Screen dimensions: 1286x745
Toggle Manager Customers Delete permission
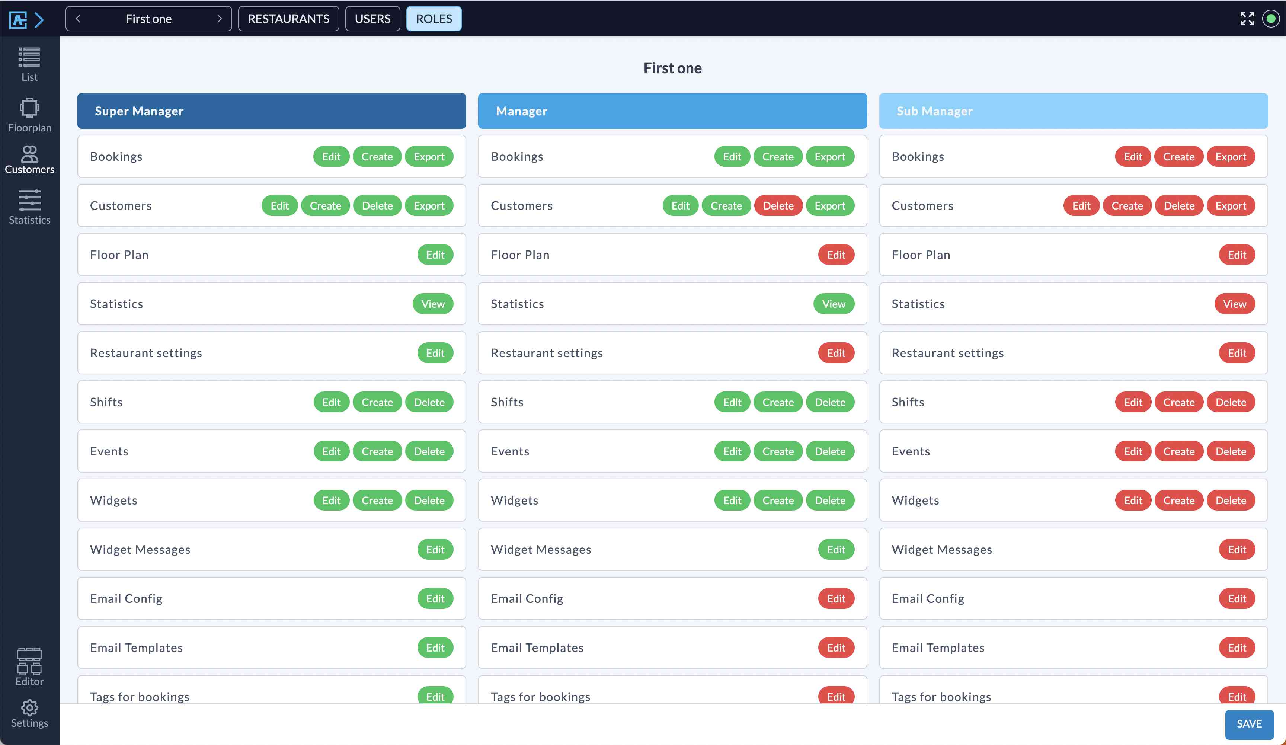pyautogui.click(x=778, y=206)
